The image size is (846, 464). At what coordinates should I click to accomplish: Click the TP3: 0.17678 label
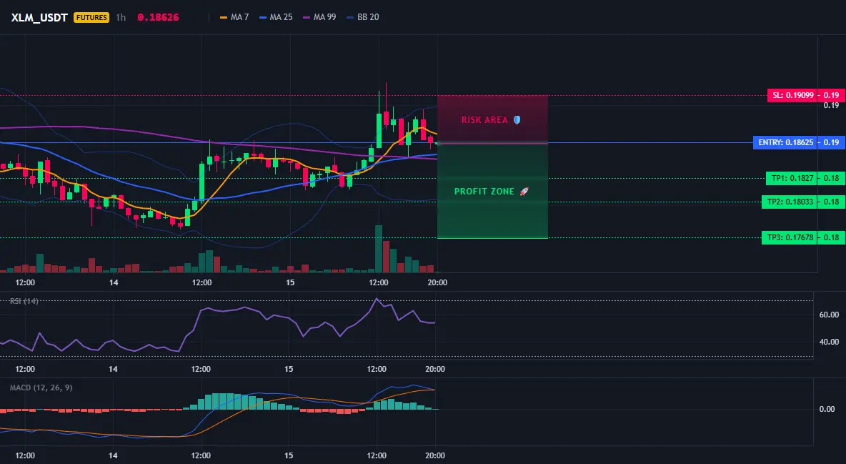[790, 237]
